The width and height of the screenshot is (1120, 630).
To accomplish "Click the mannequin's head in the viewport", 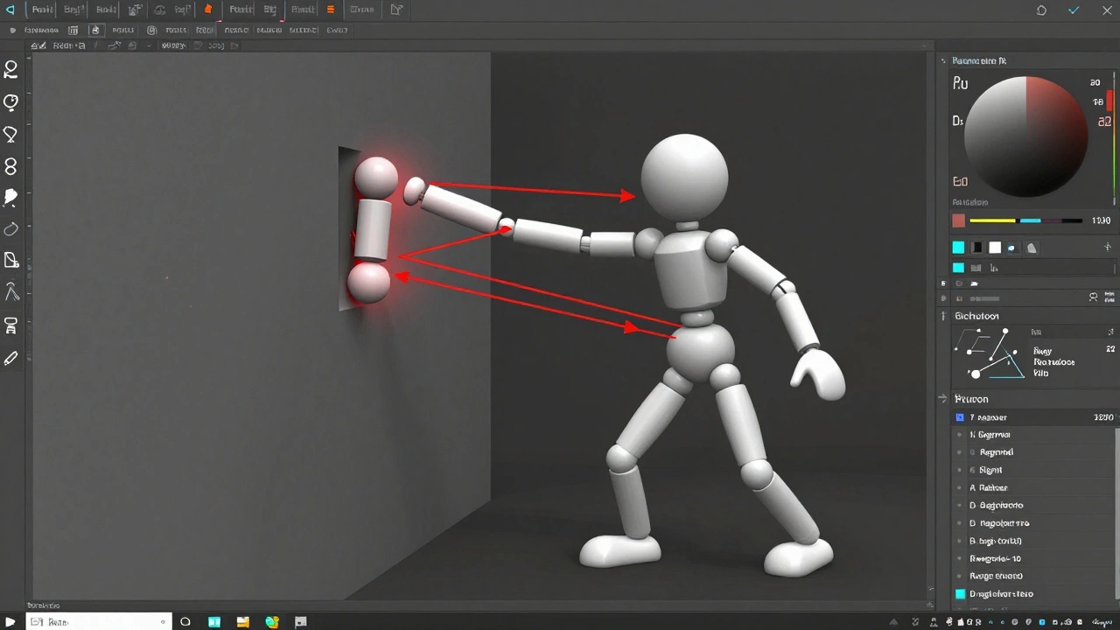I will pyautogui.click(x=684, y=178).
